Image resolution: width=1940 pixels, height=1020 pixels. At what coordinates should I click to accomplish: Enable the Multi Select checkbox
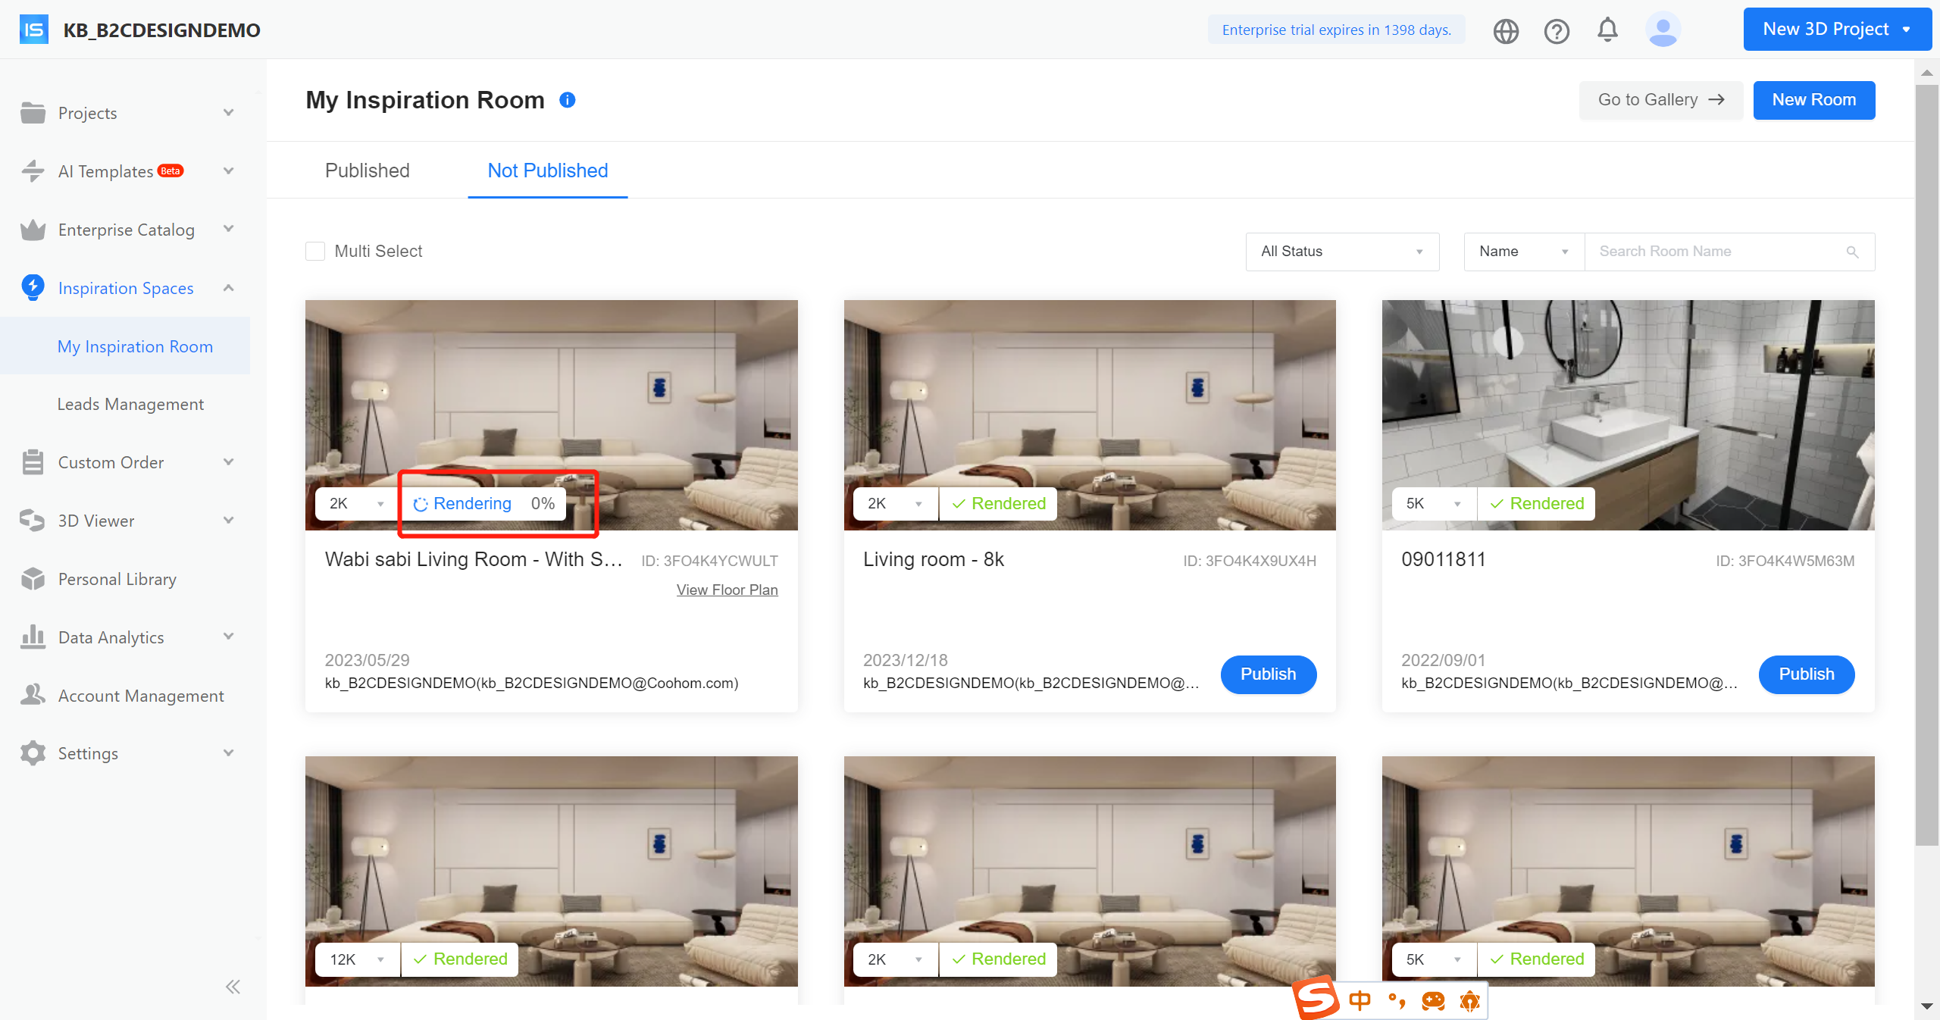(315, 252)
